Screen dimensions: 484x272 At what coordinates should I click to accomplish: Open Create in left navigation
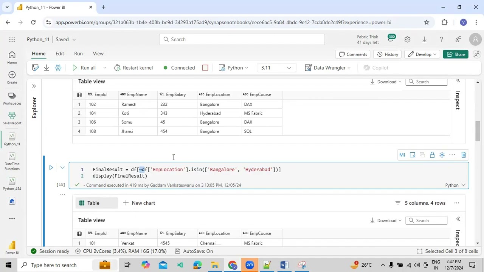point(12,78)
